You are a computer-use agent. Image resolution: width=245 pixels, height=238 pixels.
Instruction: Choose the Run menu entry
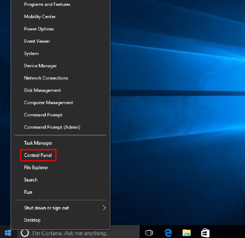(28, 192)
